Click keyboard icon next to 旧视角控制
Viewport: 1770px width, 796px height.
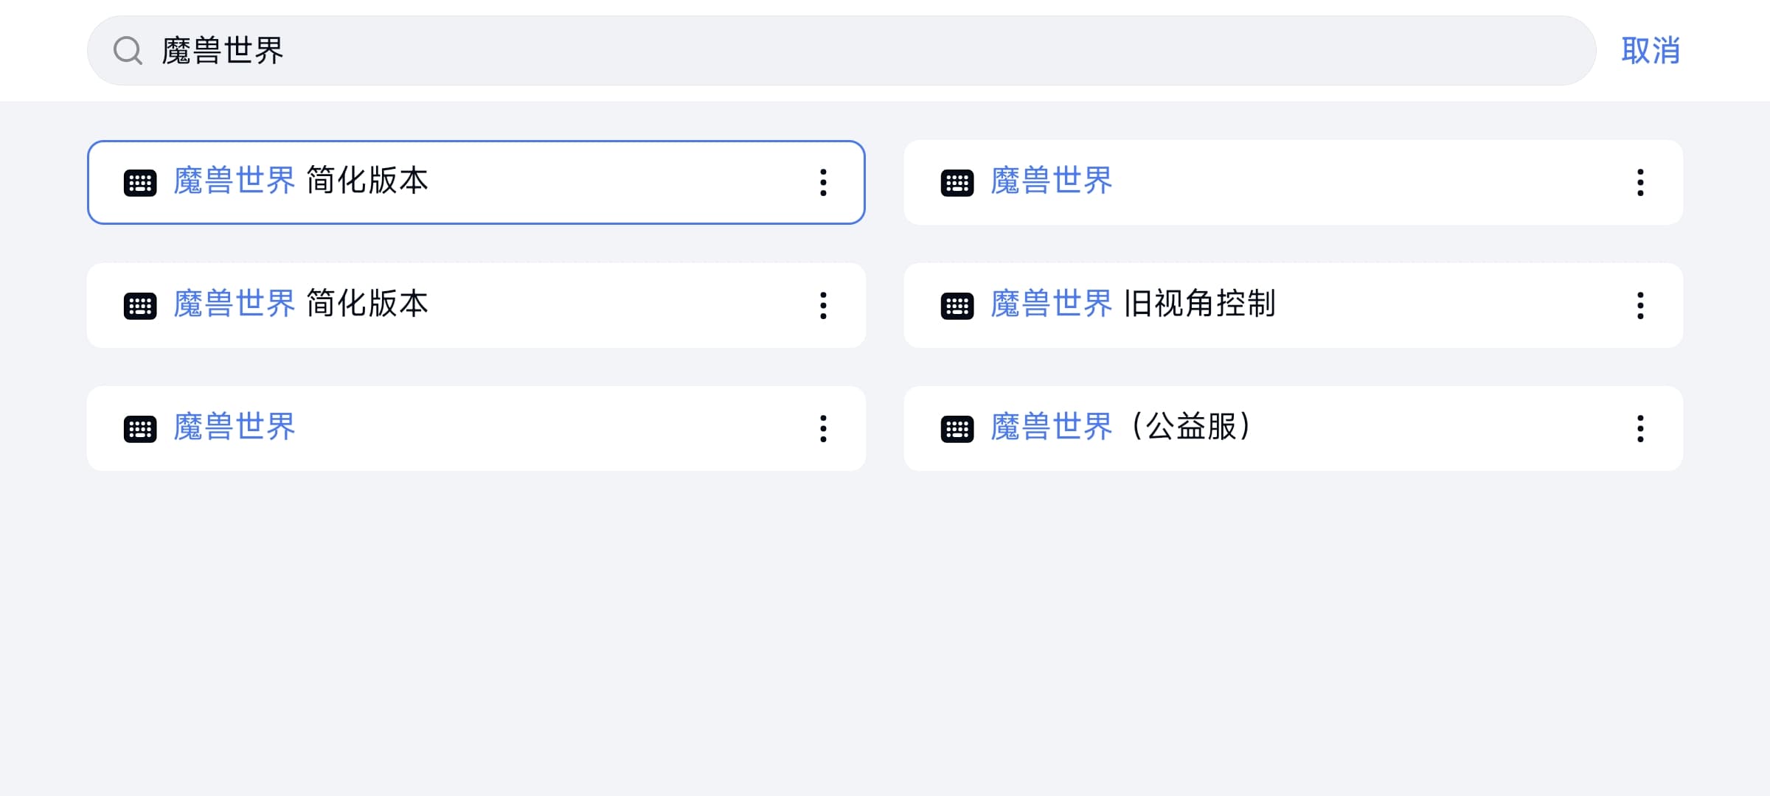coord(957,306)
